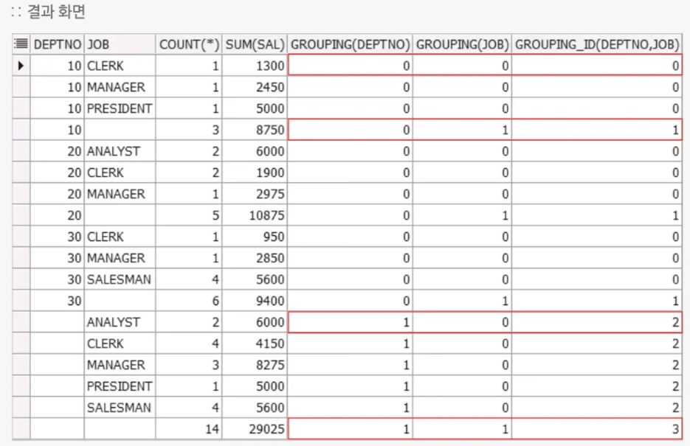Click the 결과 화면 heading text

tap(56, 11)
